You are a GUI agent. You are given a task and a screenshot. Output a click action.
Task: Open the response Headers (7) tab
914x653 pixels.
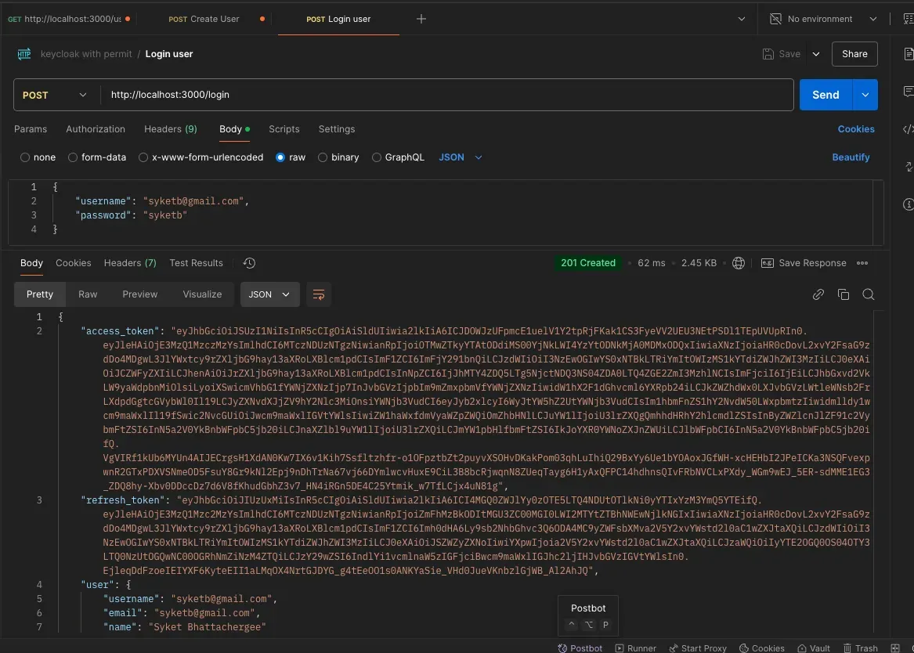(130, 263)
